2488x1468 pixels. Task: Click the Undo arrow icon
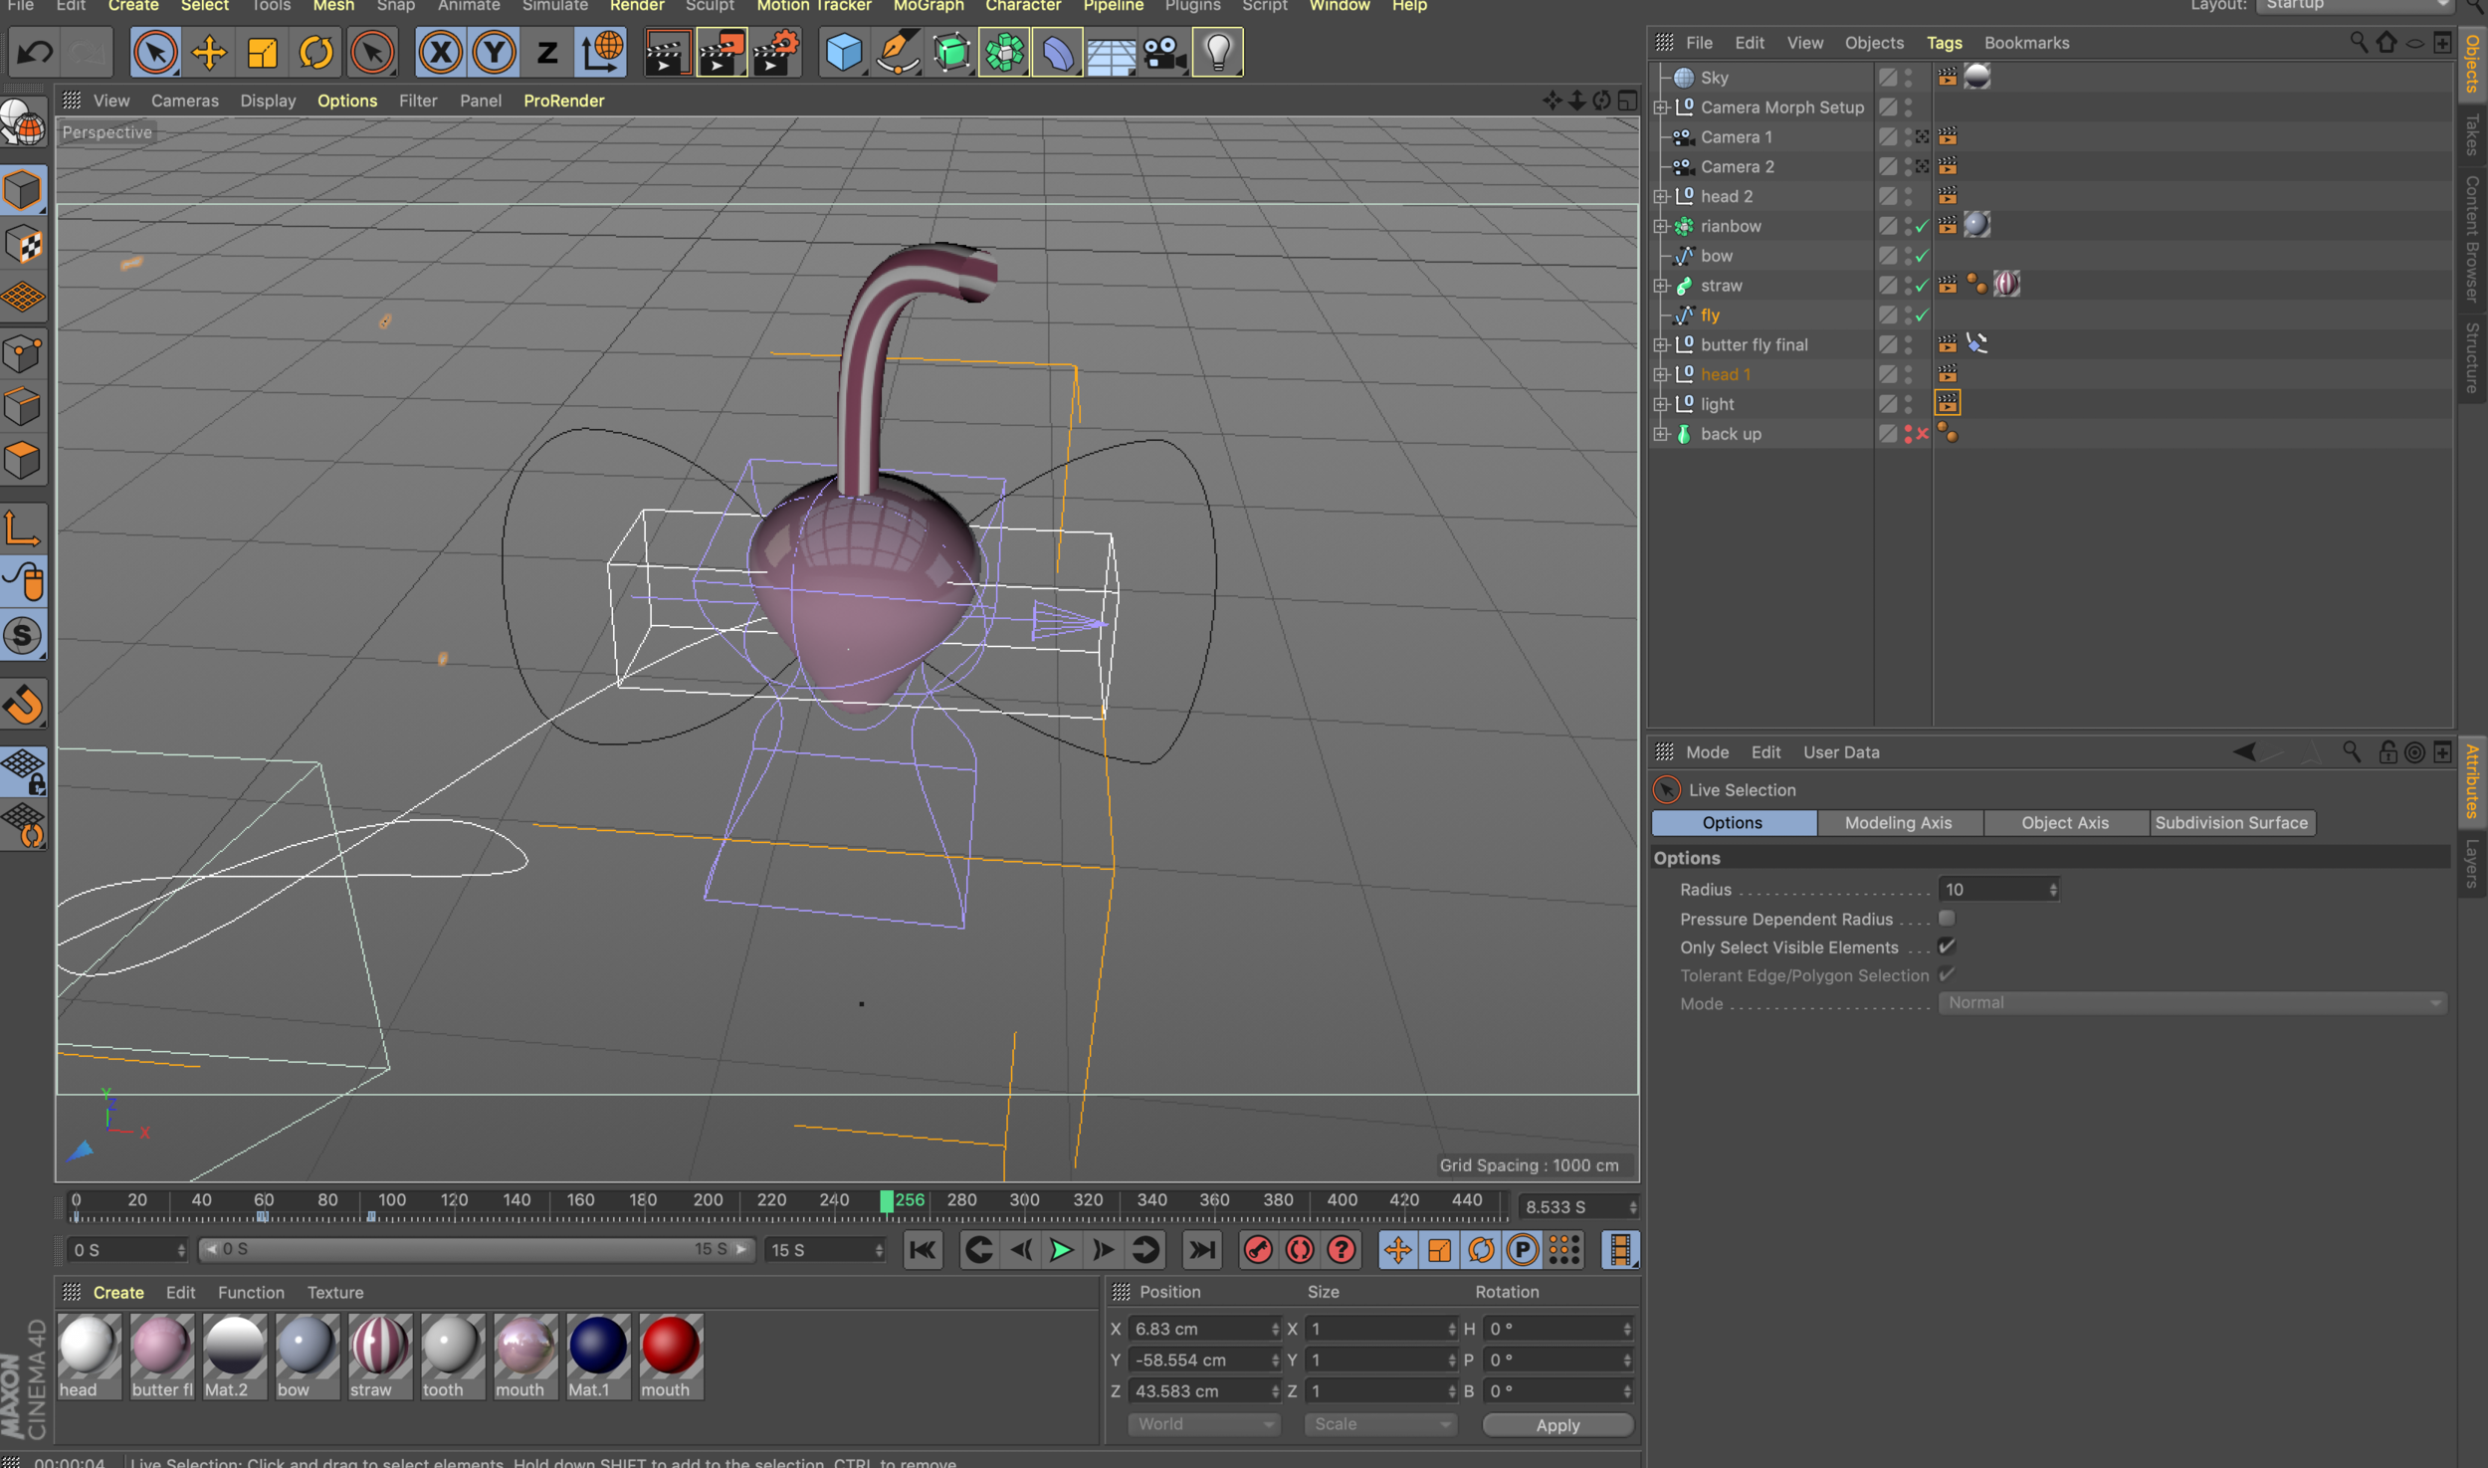(x=35, y=52)
